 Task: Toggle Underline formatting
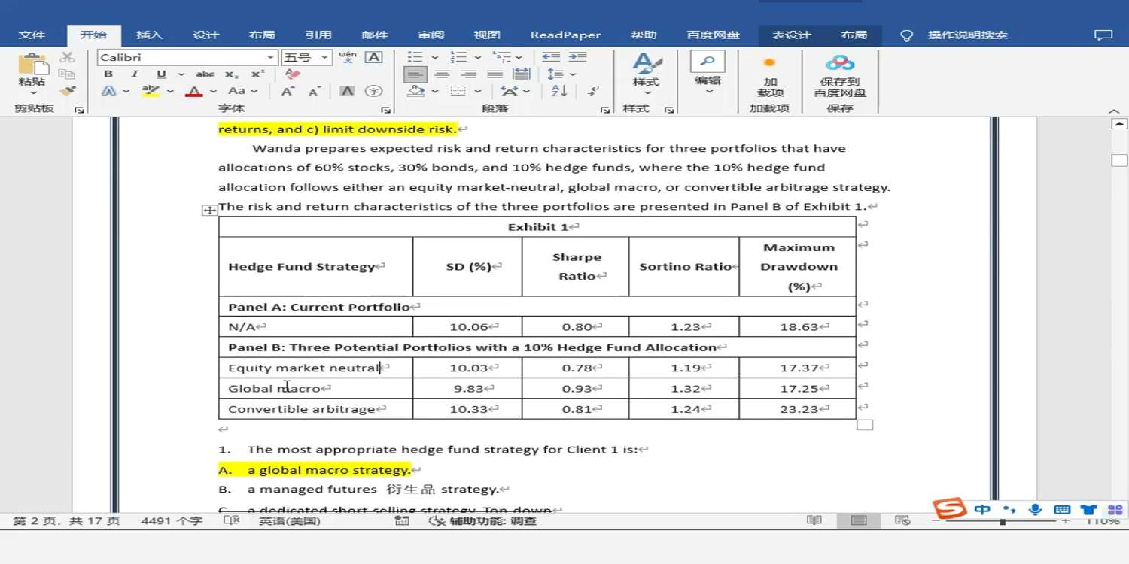(161, 74)
